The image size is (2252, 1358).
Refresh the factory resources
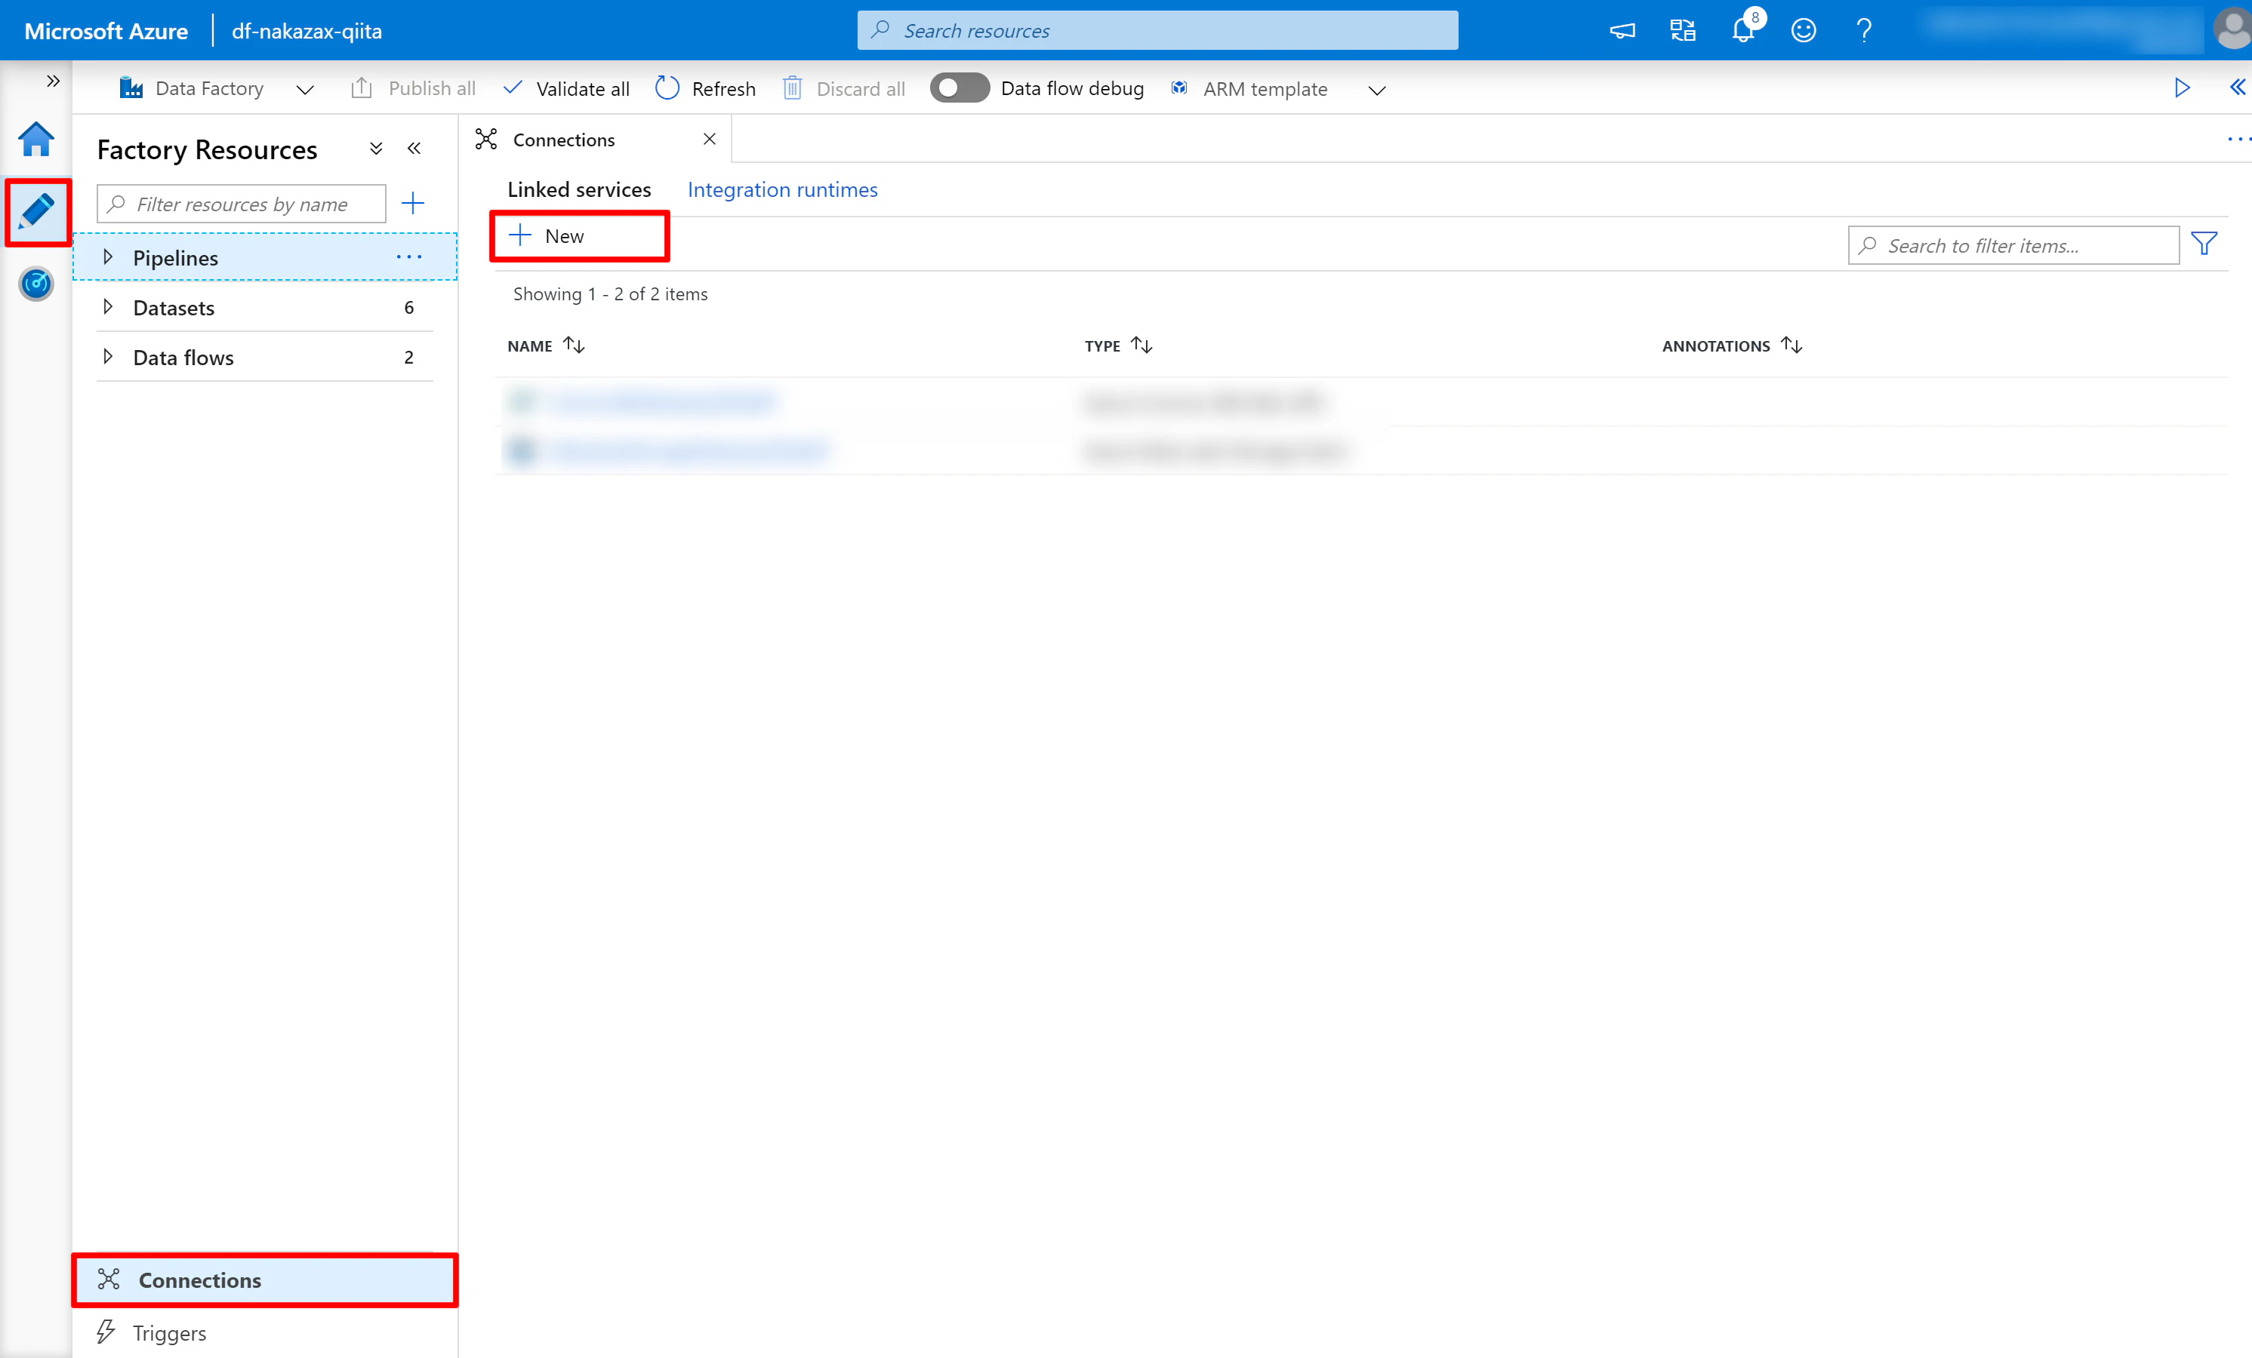(706, 88)
